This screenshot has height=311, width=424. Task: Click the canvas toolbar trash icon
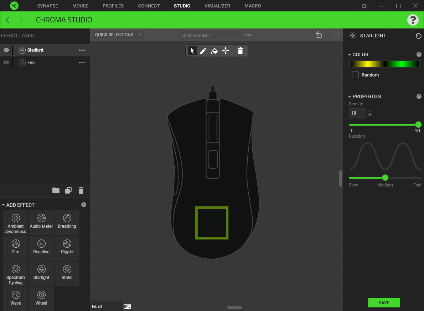[241, 51]
